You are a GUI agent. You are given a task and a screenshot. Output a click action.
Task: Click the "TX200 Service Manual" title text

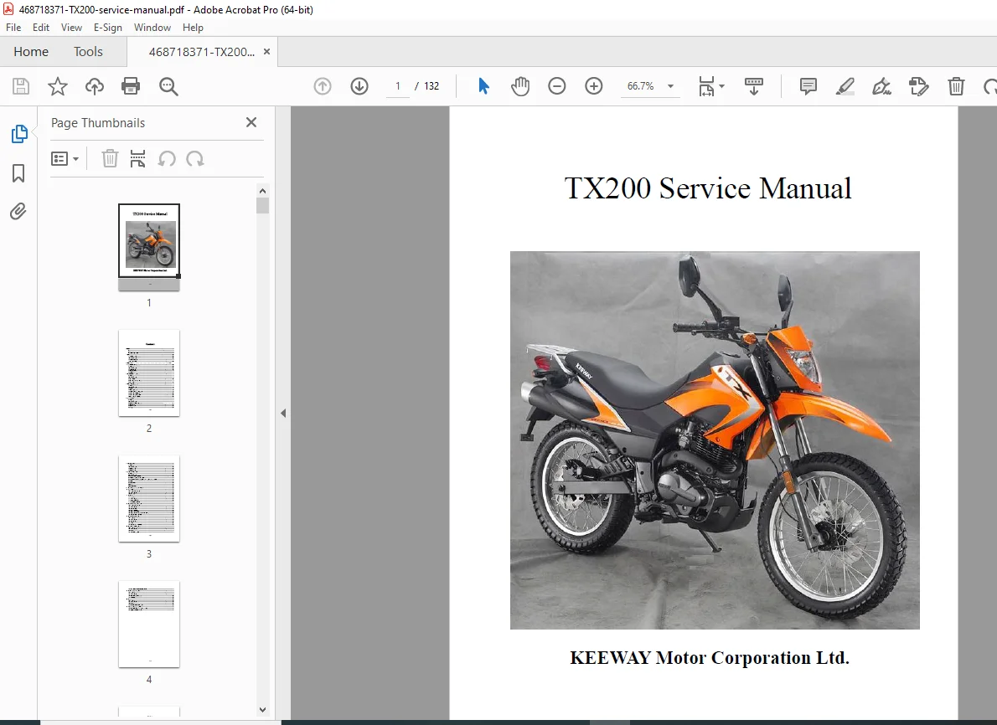click(708, 188)
